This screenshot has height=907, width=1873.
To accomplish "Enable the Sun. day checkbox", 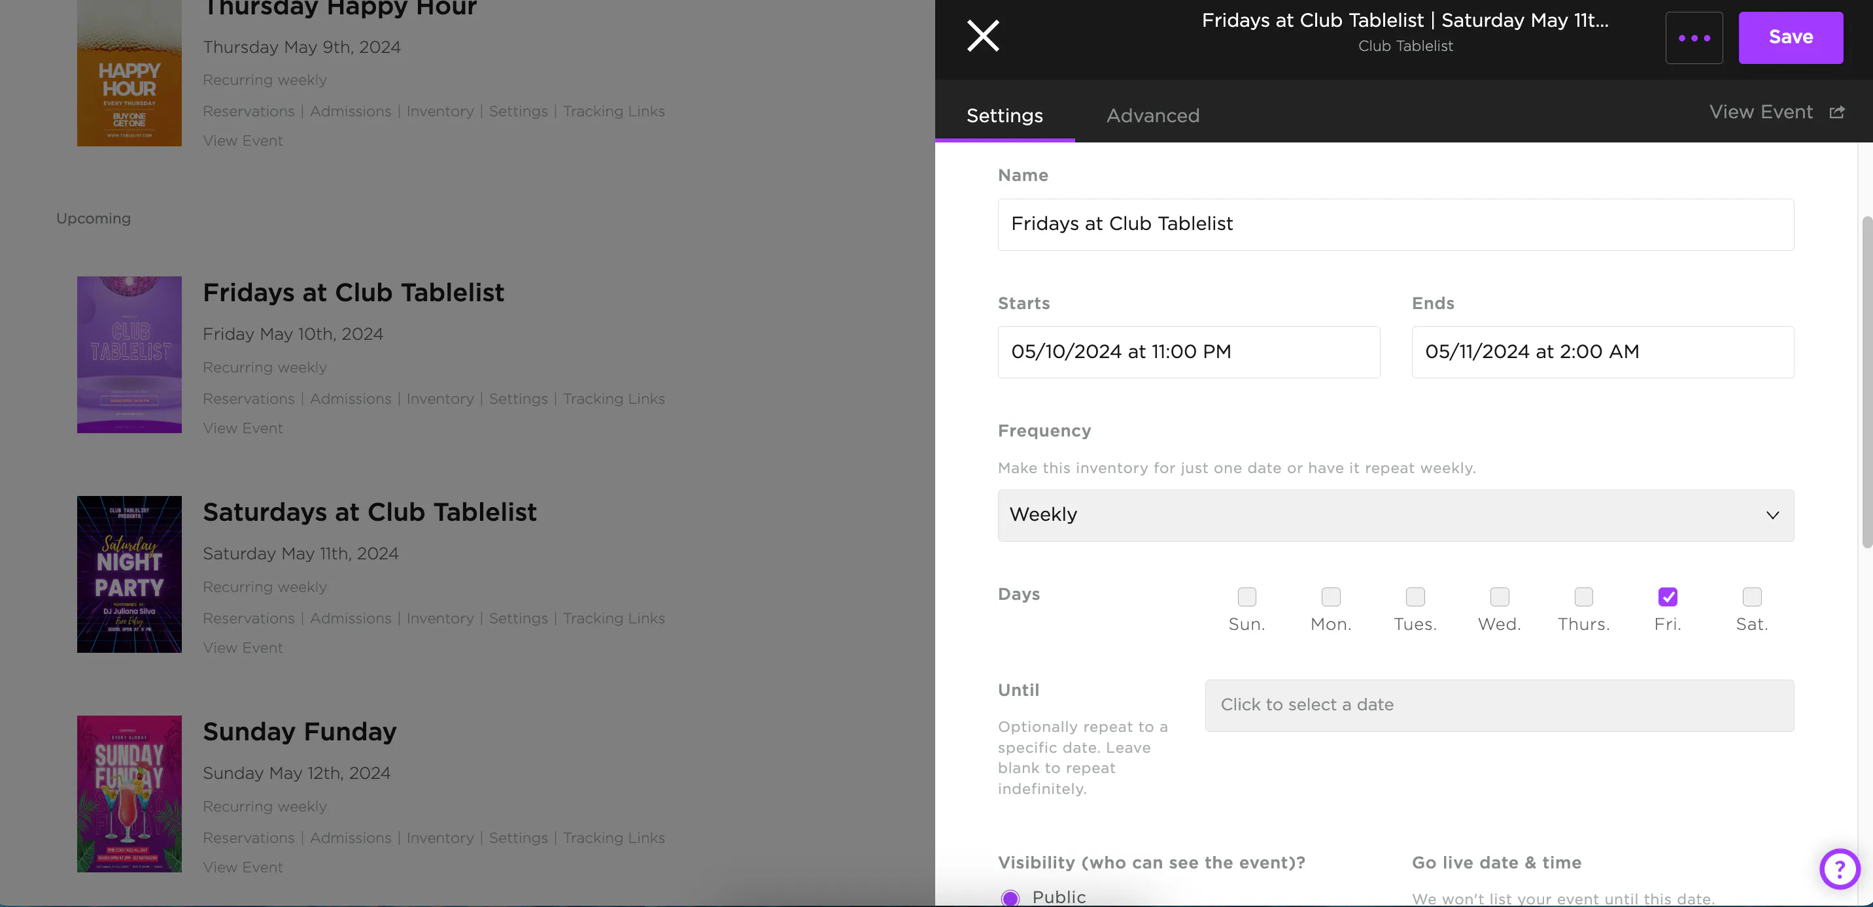I will 1246,597.
